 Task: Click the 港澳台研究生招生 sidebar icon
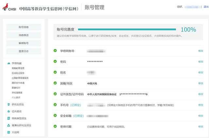tap(9, 125)
